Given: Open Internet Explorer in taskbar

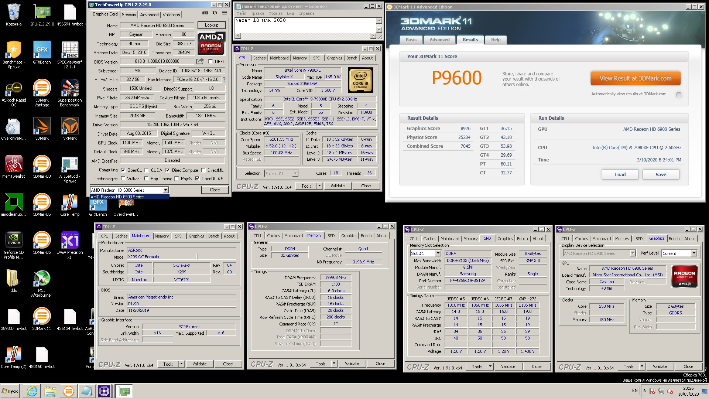Looking at the screenshot, I should (x=32, y=391).
